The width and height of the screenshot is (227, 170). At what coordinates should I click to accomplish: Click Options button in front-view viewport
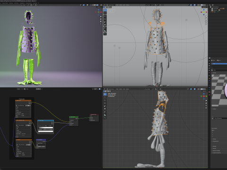tap(205, 7)
